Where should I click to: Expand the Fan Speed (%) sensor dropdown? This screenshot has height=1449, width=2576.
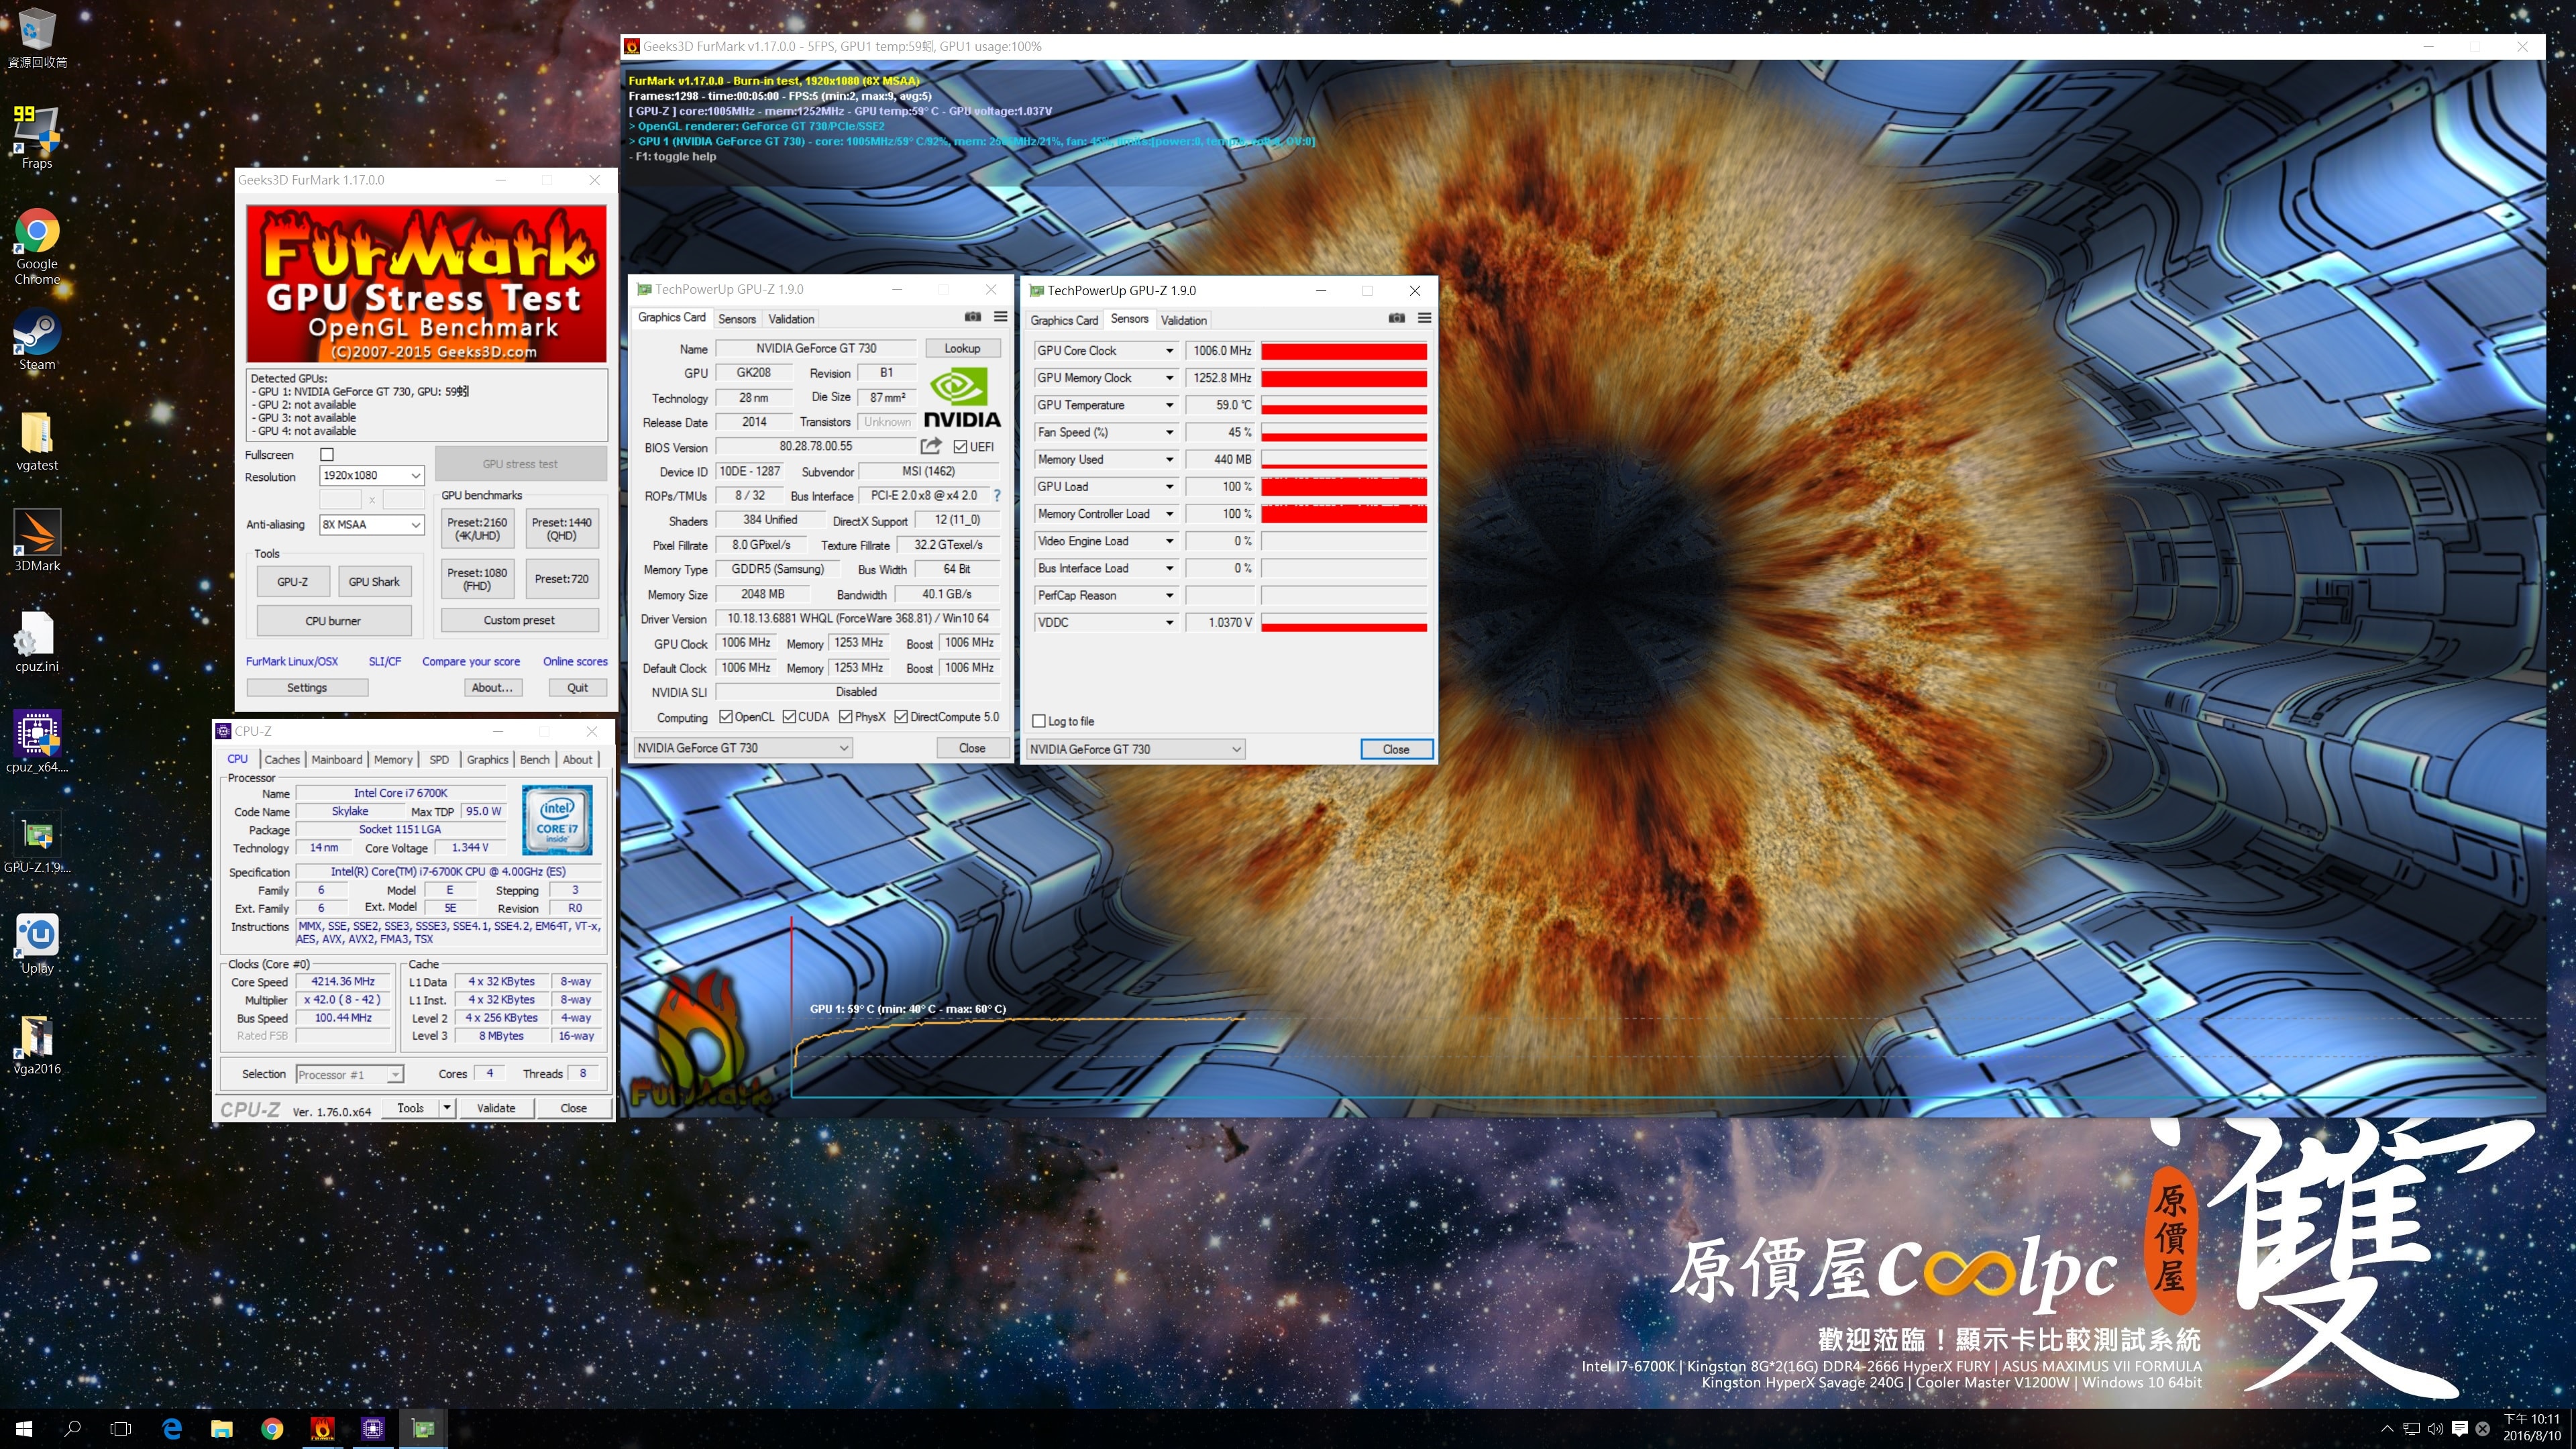coord(1169,432)
